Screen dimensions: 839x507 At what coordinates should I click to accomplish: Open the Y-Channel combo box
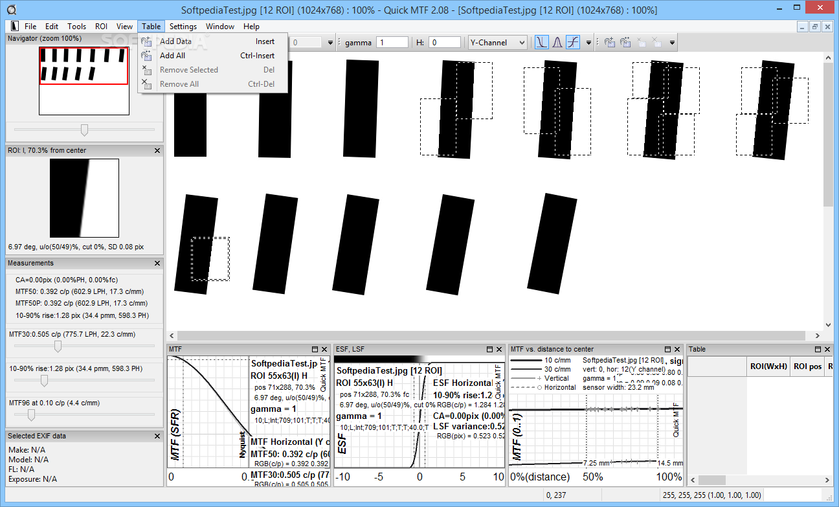click(498, 43)
